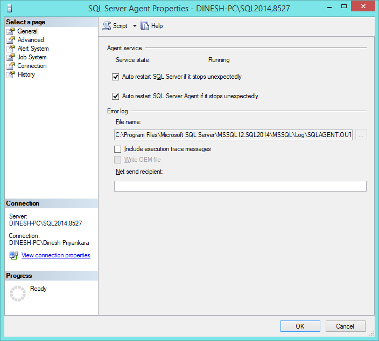Close the Agent Properties window
Screen dimensions: 379x341
click(363, 6)
